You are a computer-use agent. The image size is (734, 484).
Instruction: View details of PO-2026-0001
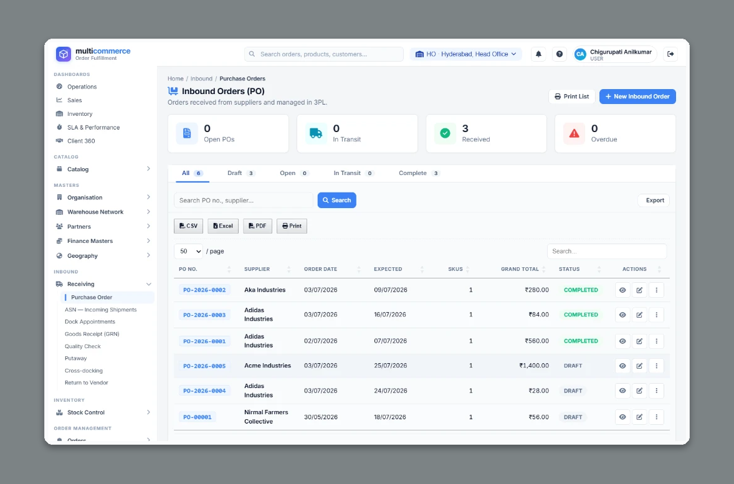pos(622,341)
